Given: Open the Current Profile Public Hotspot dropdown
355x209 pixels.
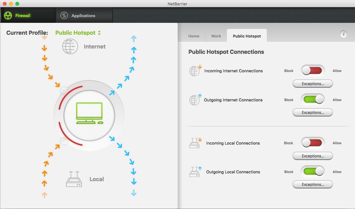Looking at the screenshot, I should [x=78, y=33].
